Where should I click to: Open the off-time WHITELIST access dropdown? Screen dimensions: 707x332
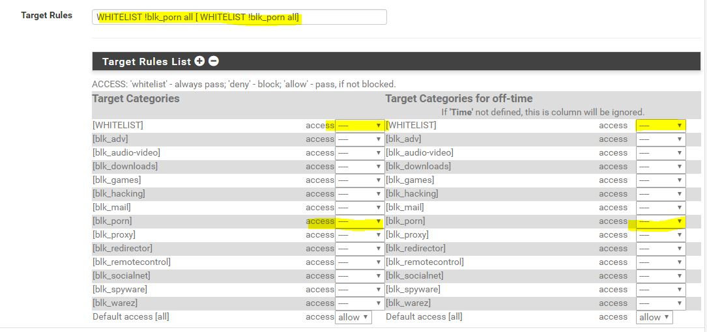[661, 126]
